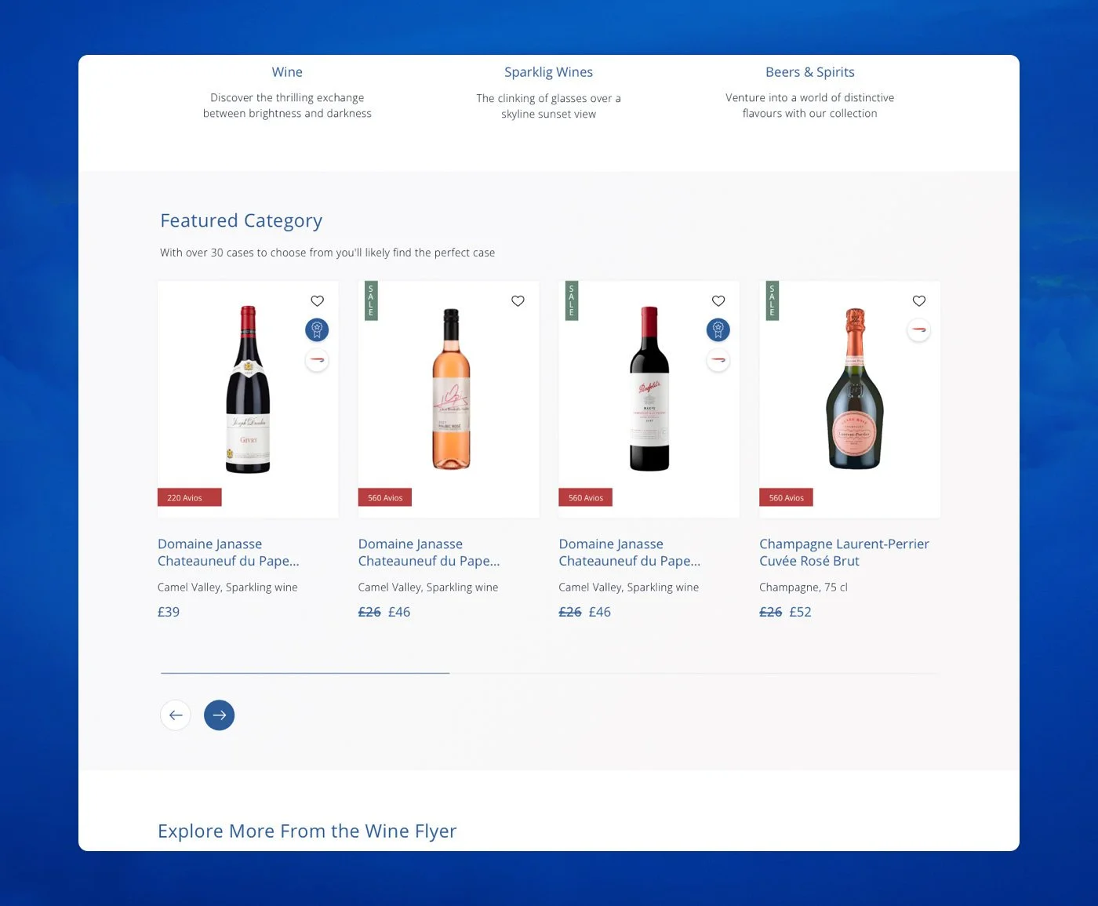The width and height of the screenshot is (1098, 906).
Task: Click award ribbon badge on first wine card
Action: coord(317,330)
